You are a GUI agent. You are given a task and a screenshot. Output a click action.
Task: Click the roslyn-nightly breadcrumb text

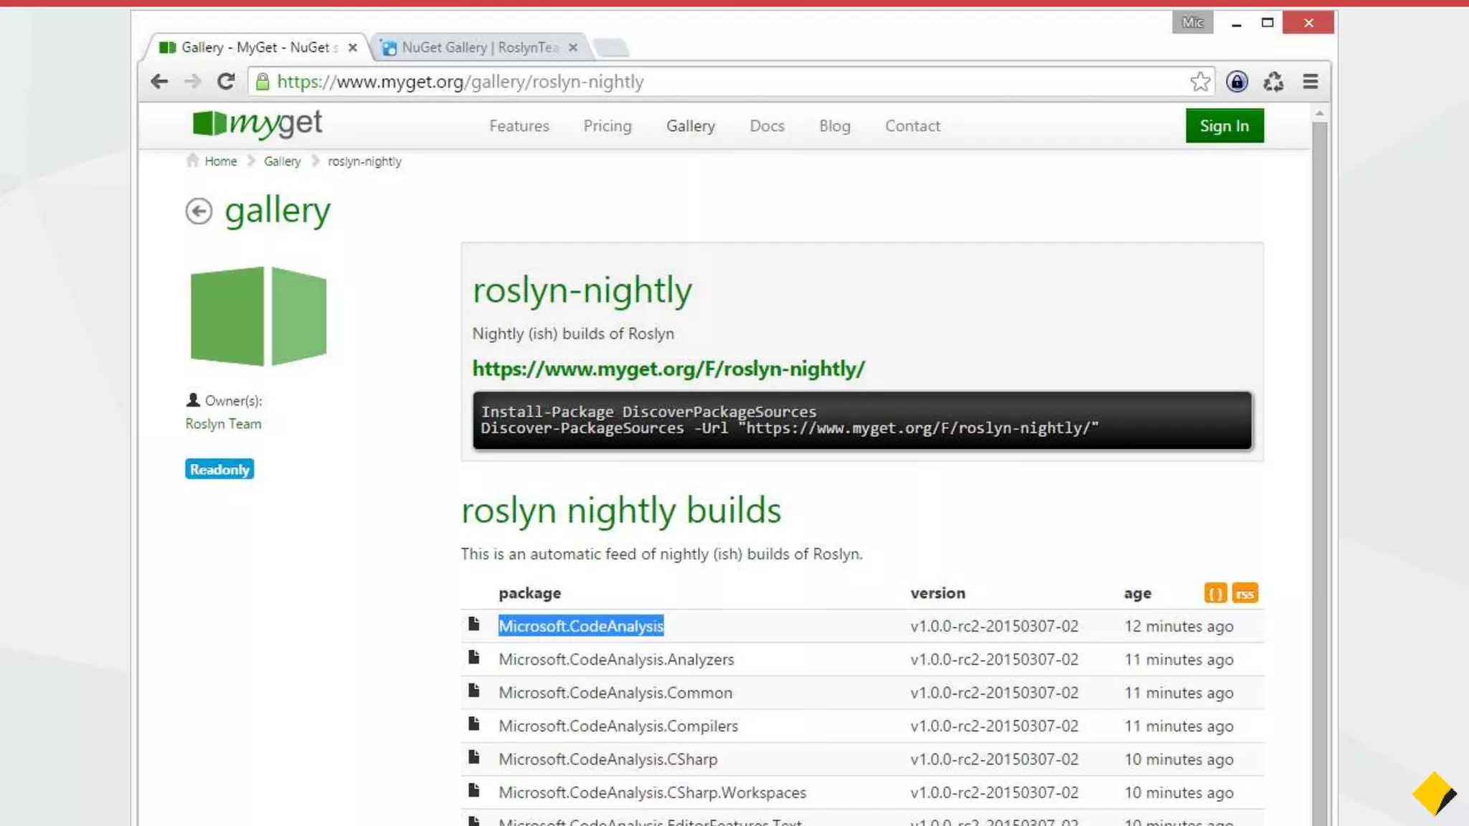tap(364, 161)
